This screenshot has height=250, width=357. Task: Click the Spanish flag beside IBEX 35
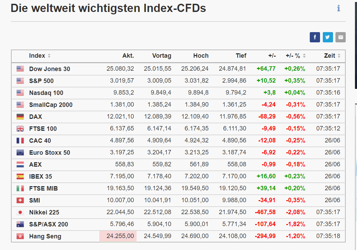click(x=20, y=177)
